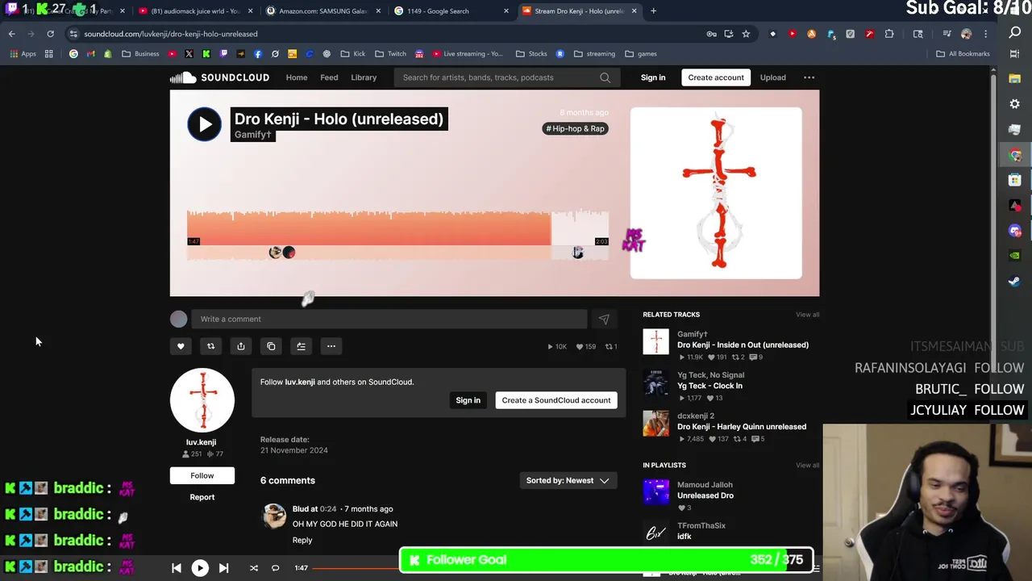
Task: Open the Apps bookmark shortcut
Action: click(23, 54)
